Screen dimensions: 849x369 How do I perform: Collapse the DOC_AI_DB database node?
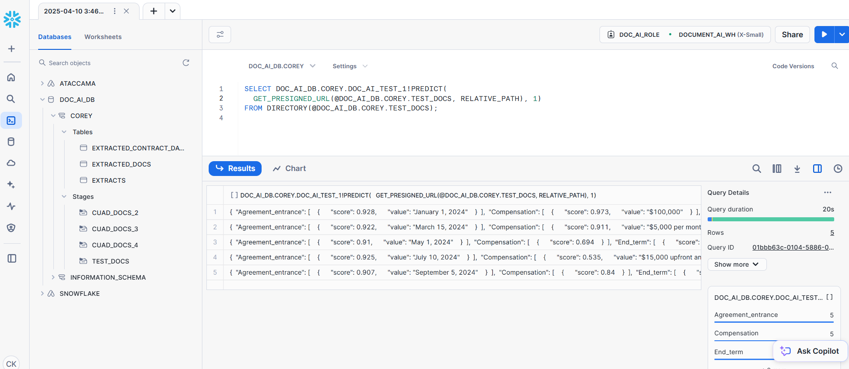(x=42, y=100)
